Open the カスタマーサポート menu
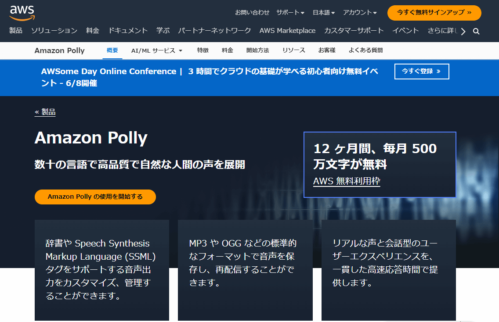499x322 pixels. [x=354, y=31]
